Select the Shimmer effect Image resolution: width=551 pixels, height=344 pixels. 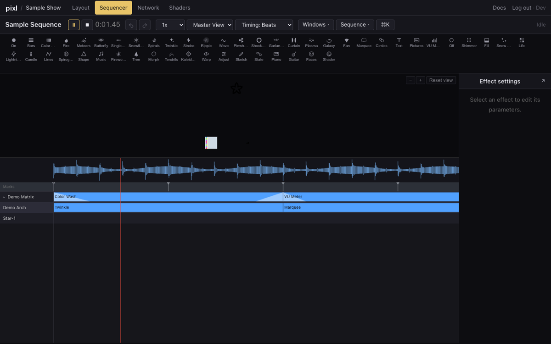(469, 43)
